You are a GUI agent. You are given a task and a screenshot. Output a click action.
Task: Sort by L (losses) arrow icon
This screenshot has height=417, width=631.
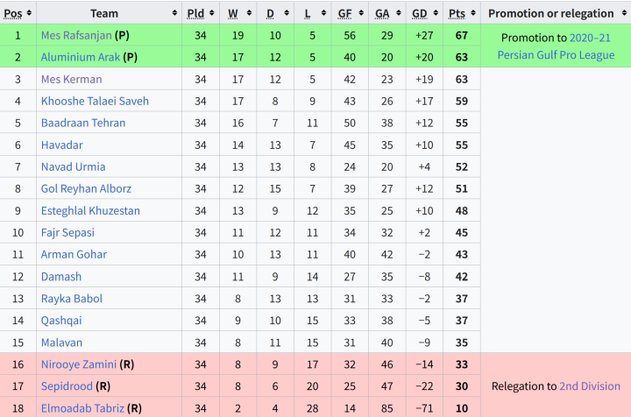pos(323,13)
